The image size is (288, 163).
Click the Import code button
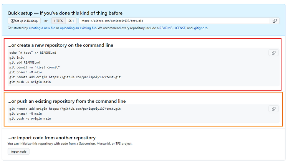[18, 151]
